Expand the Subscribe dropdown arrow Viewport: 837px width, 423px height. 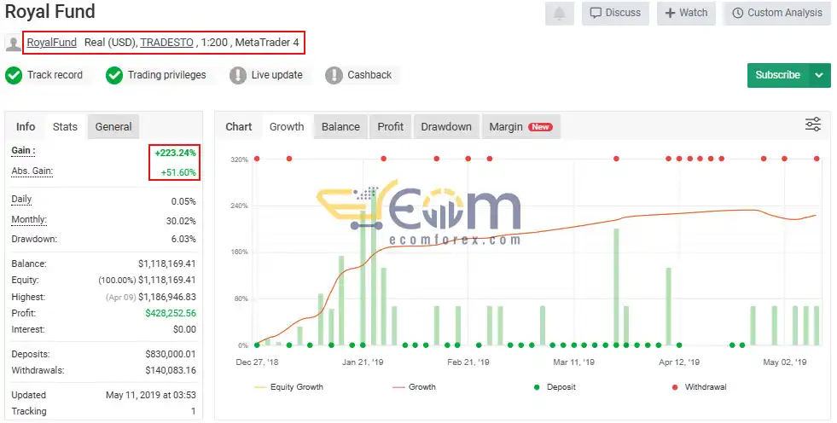tap(820, 75)
